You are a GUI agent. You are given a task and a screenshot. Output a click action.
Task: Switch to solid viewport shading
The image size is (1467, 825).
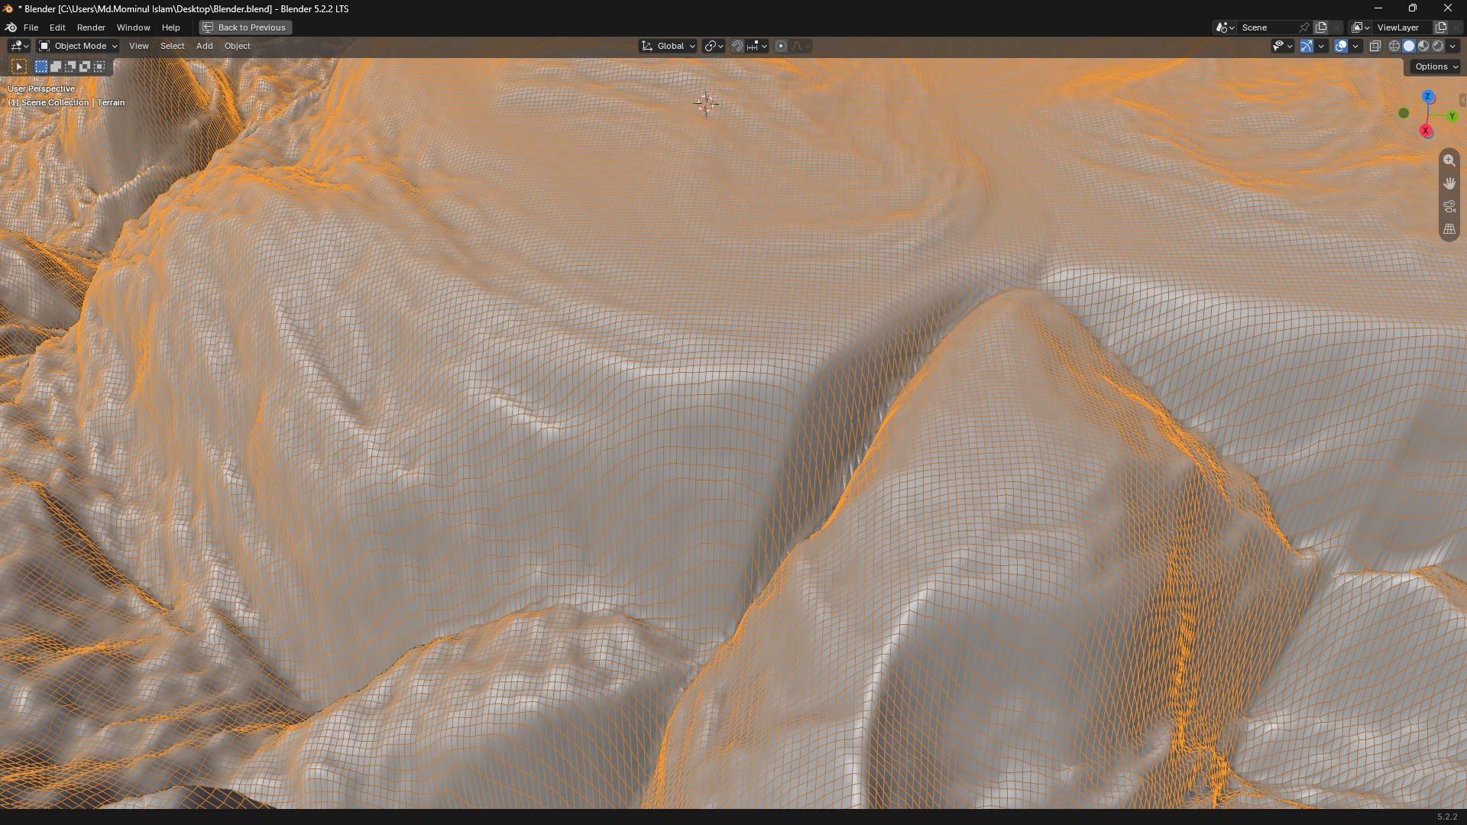click(1409, 46)
